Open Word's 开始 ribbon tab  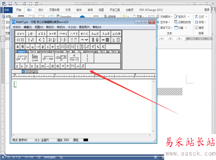[x=19, y=10]
